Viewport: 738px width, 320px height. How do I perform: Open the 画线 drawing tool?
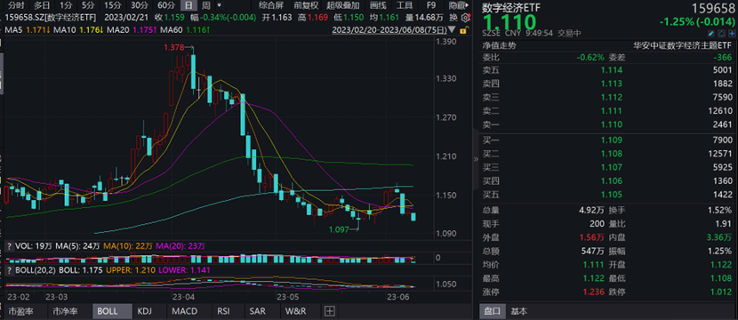[378, 5]
